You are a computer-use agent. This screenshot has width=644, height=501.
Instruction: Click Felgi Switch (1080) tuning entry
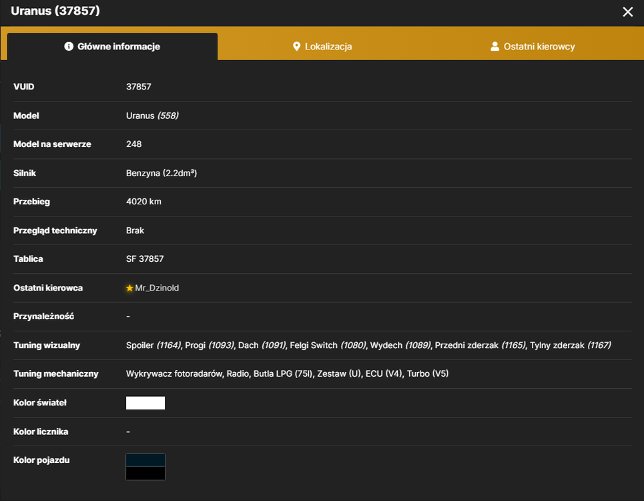point(328,345)
